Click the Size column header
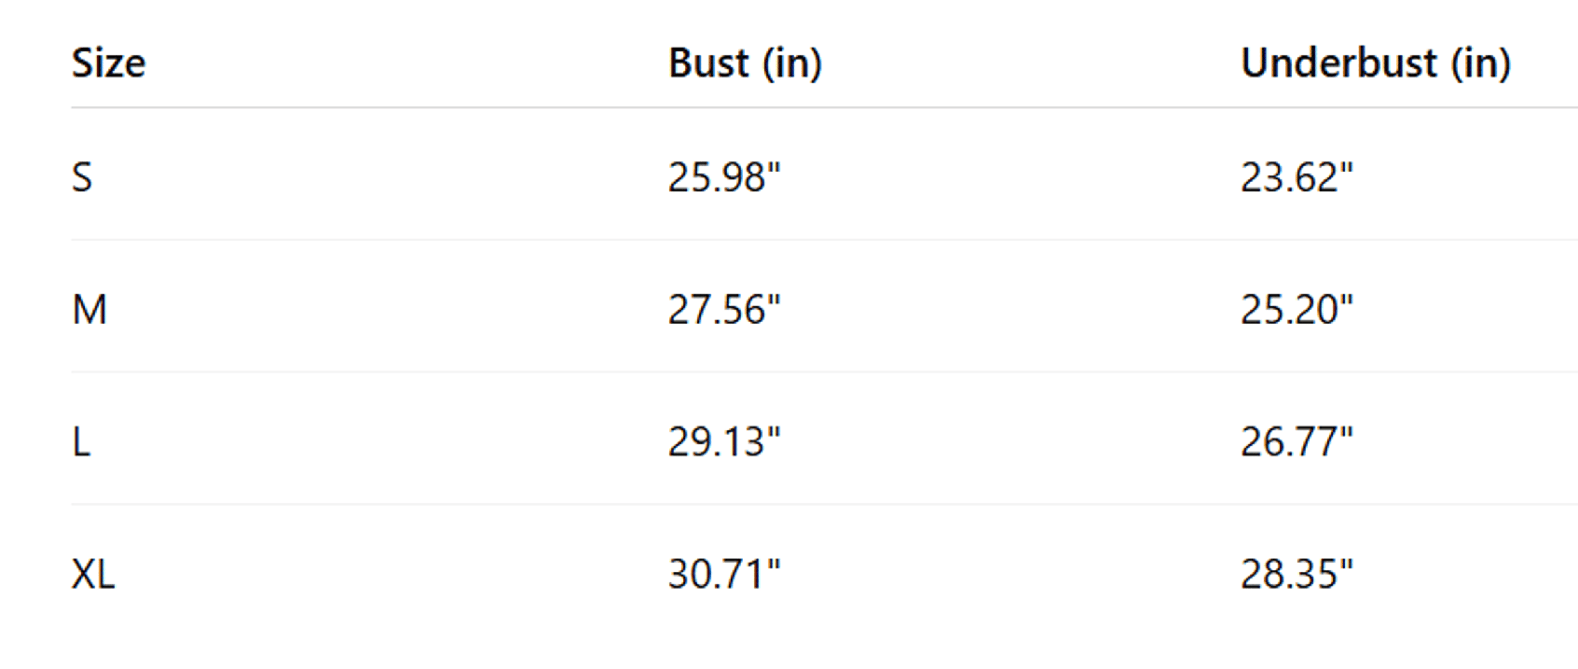The width and height of the screenshot is (1578, 669). 108,64
